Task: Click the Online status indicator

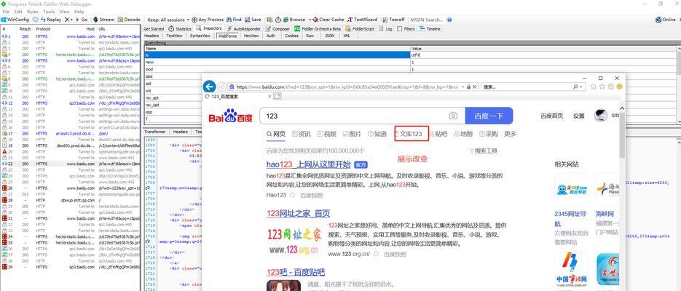Action: click(666, 20)
